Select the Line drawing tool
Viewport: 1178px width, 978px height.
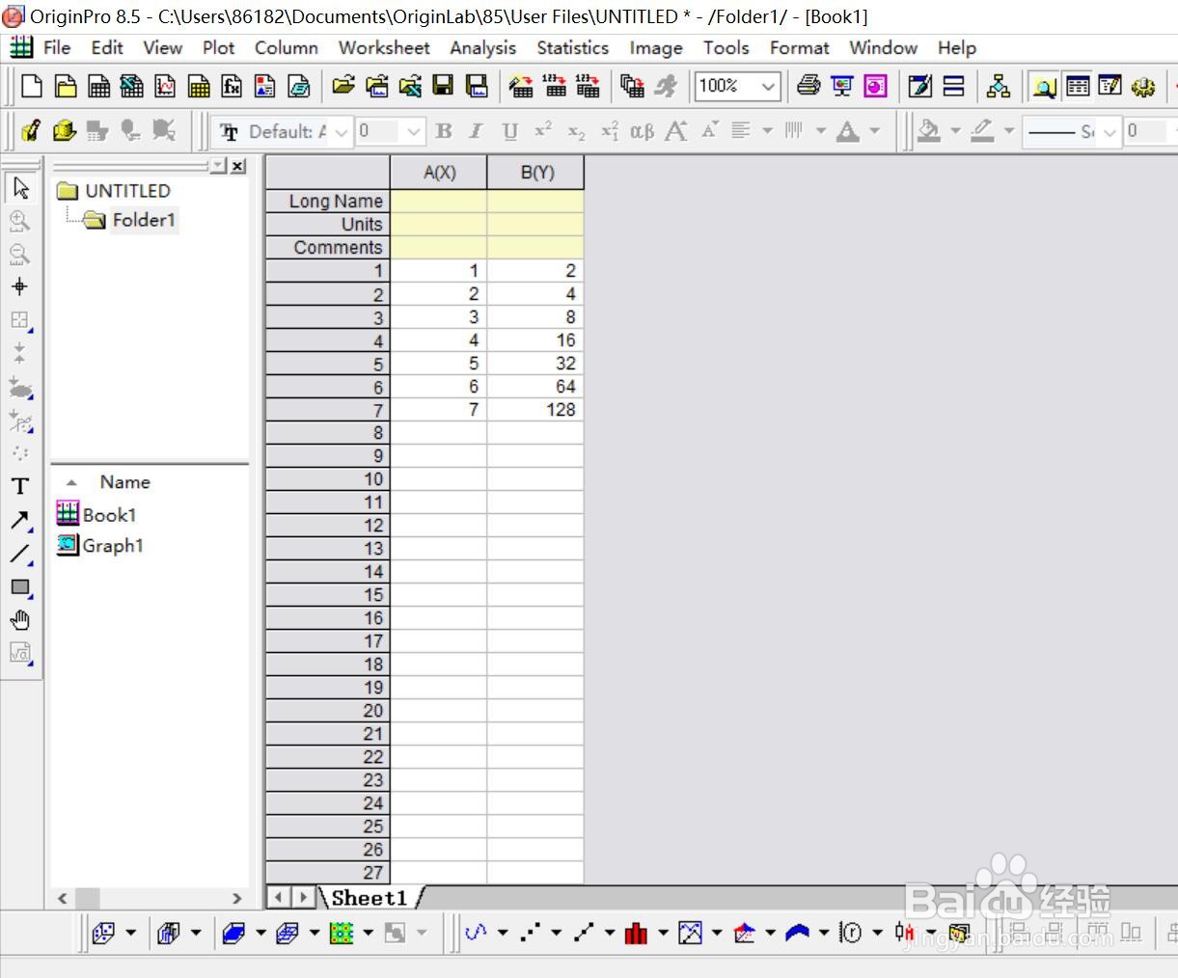pyautogui.click(x=20, y=554)
